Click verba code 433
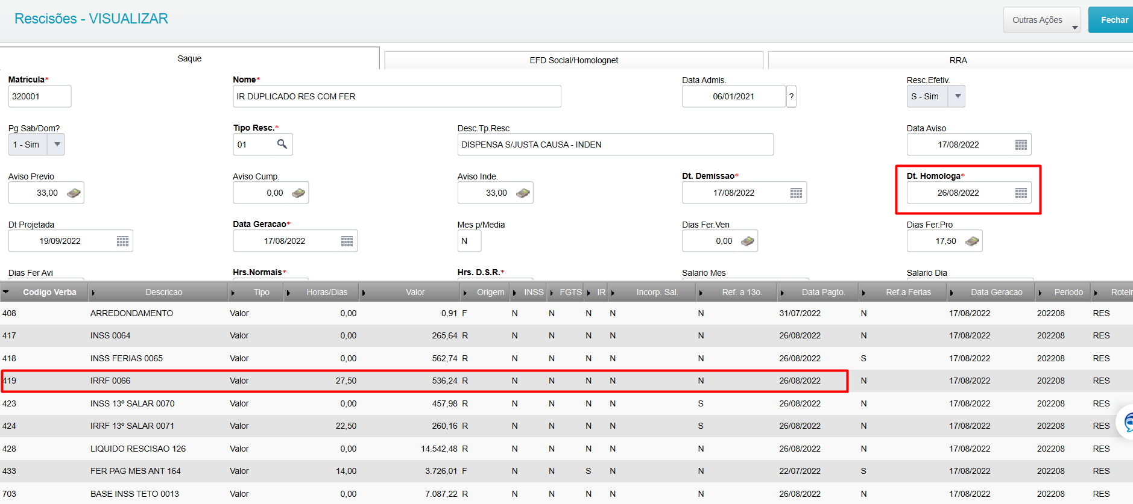The image size is (1133, 504). (9, 471)
